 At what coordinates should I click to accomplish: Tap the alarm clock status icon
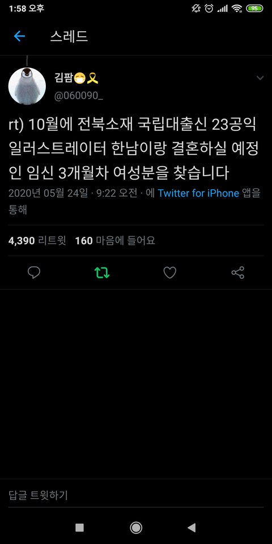209,8
